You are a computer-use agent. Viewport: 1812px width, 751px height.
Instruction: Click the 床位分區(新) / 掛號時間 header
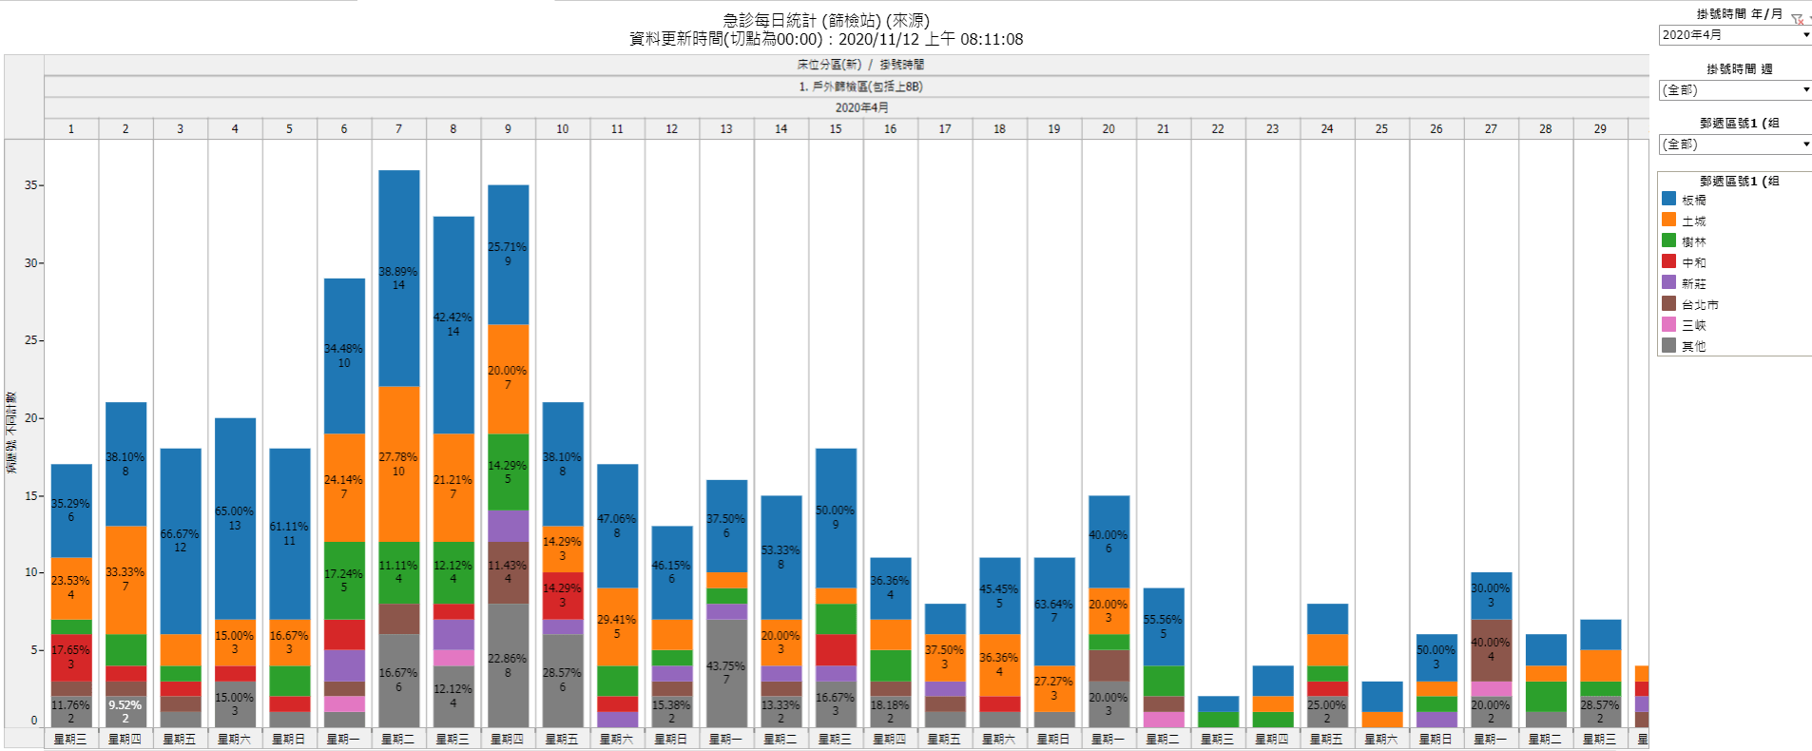pyautogui.click(x=860, y=65)
